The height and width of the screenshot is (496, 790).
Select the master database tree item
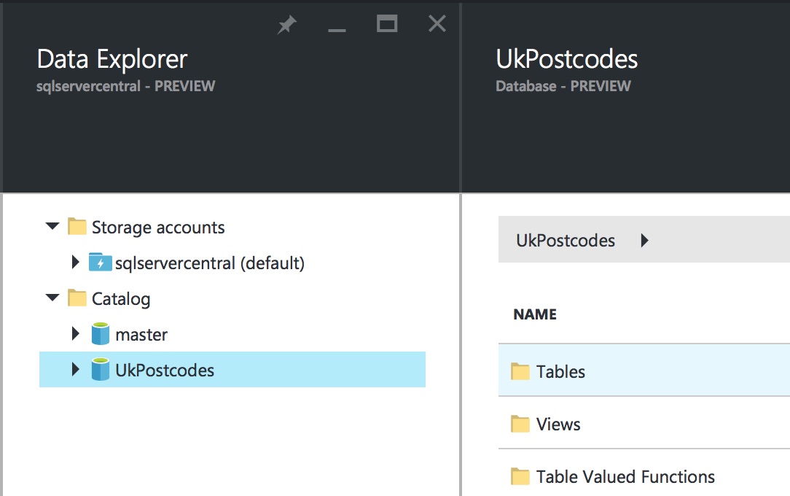141,335
